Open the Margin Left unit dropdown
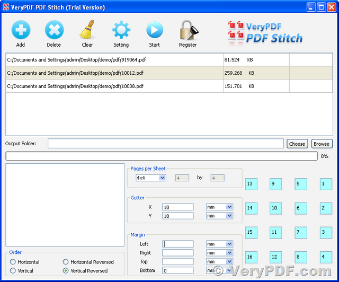The image size is (339, 282). [x=219, y=244]
